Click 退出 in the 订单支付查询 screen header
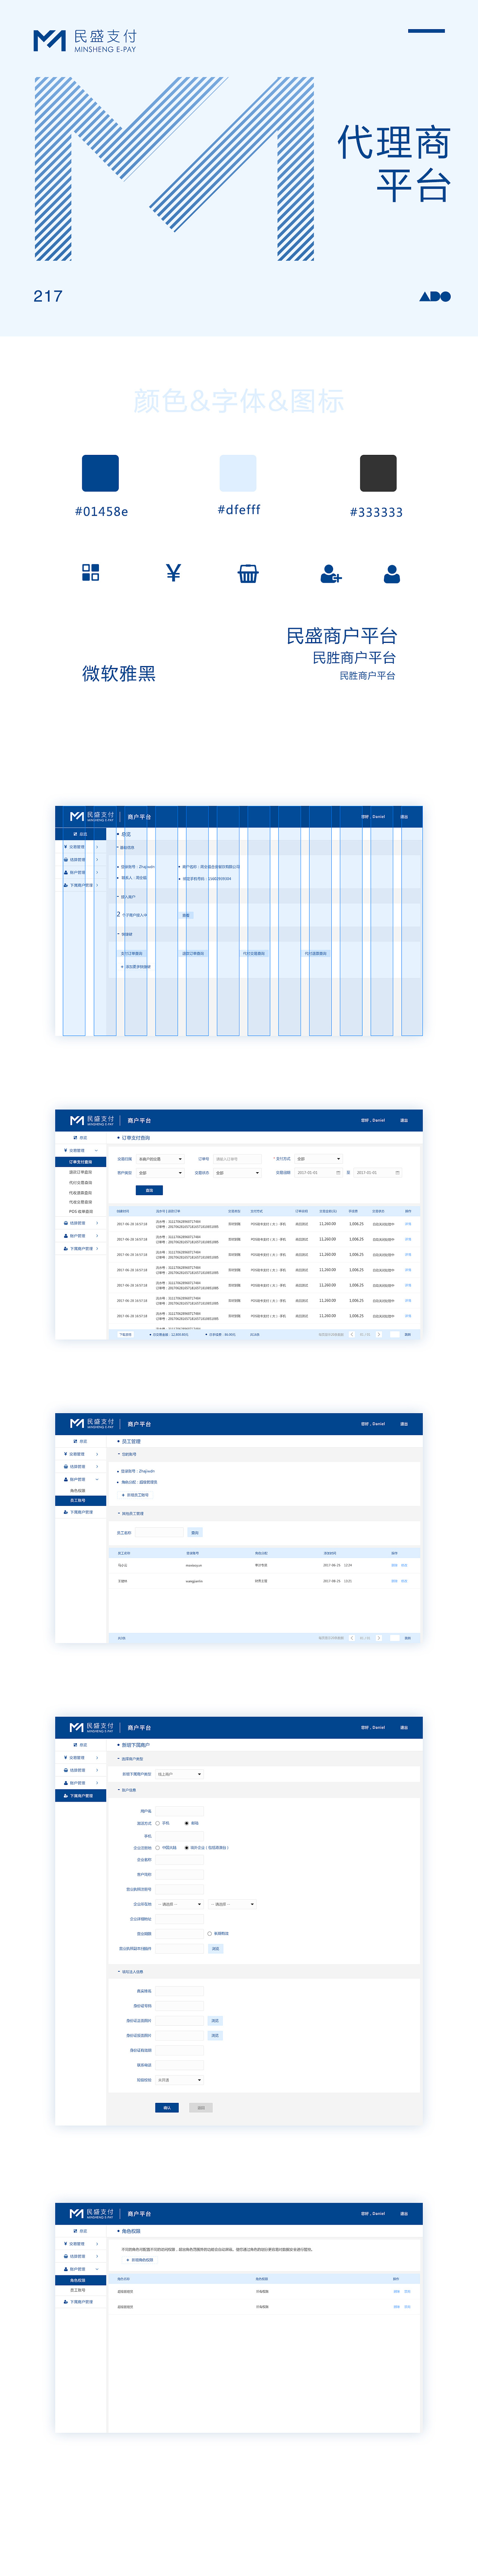The width and height of the screenshot is (478, 2576). 404,1120
